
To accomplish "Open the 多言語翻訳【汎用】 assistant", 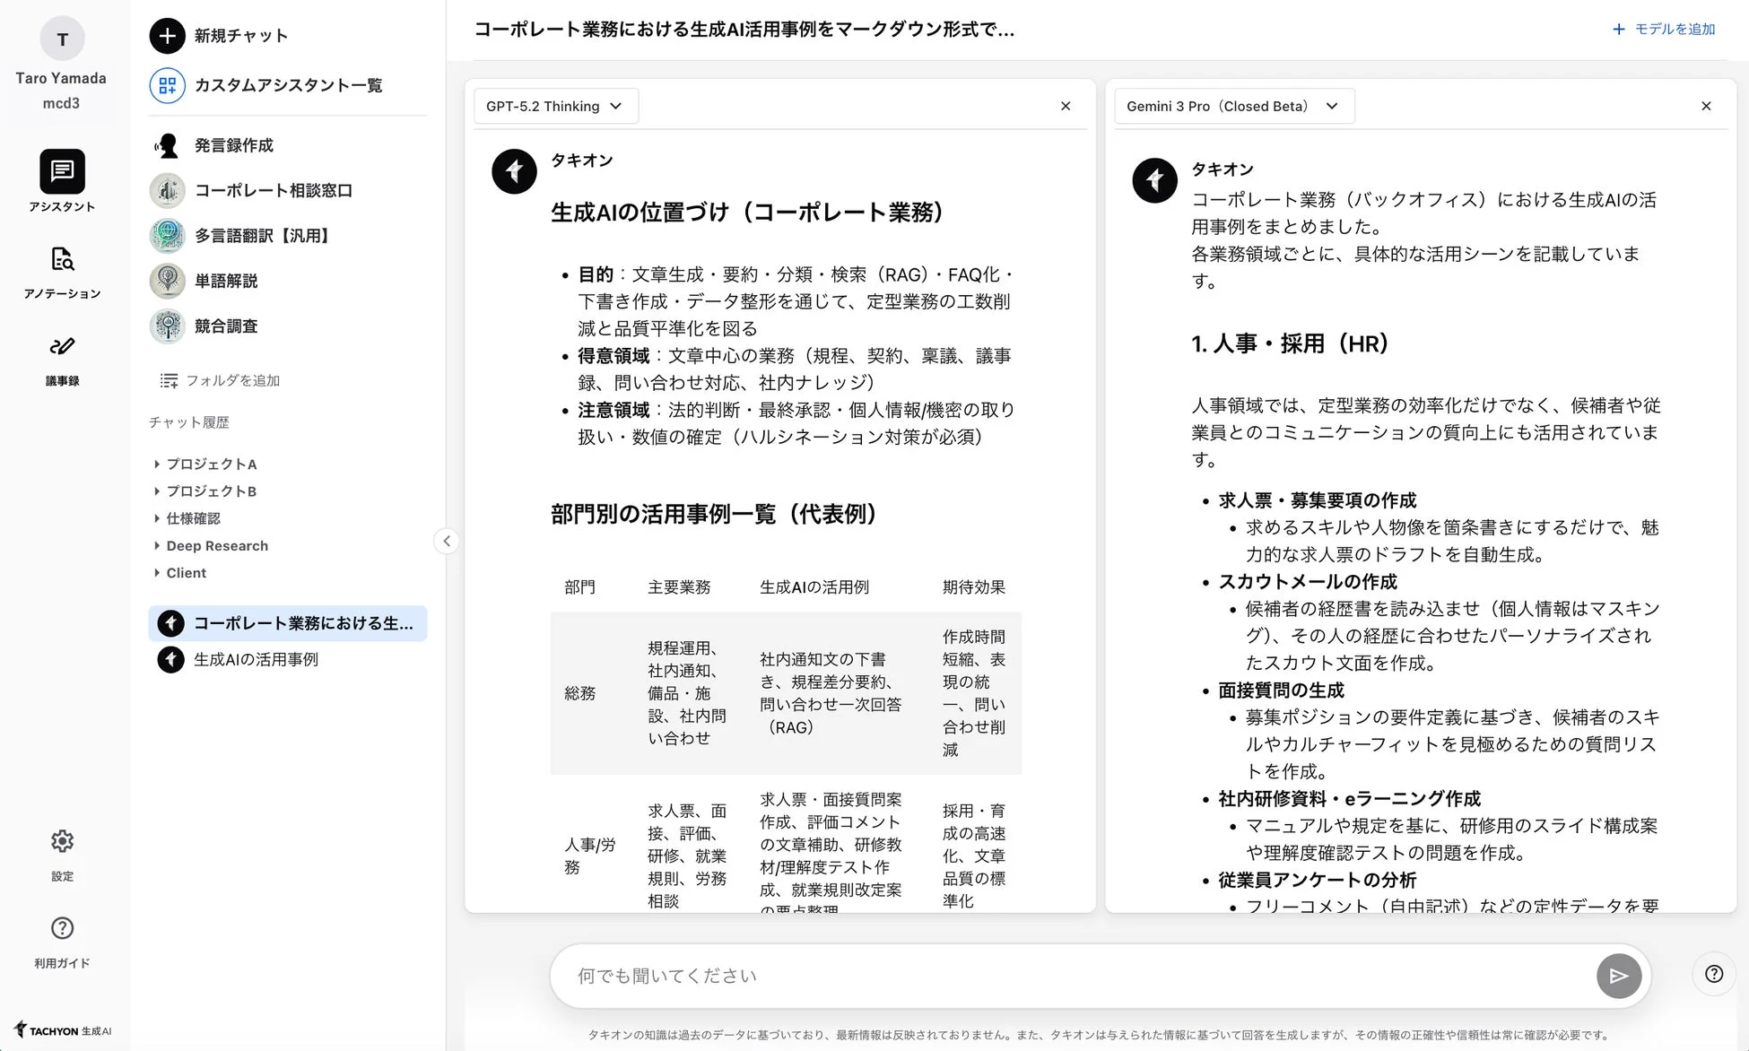I will (262, 236).
